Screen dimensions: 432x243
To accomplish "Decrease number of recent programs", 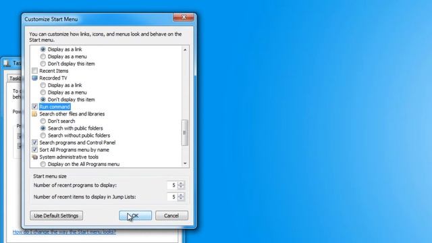I will [181, 188].
